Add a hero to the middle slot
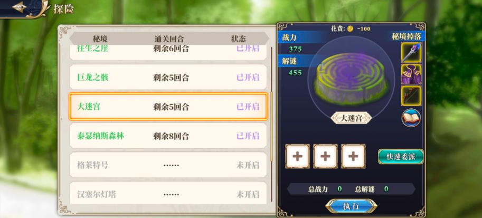 (325, 156)
